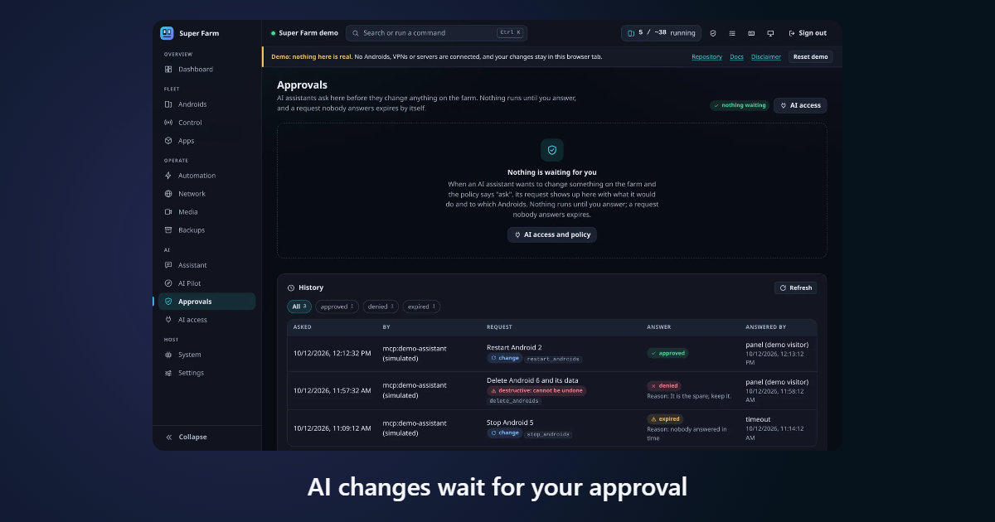Open Network in sidebar

click(x=207, y=194)
